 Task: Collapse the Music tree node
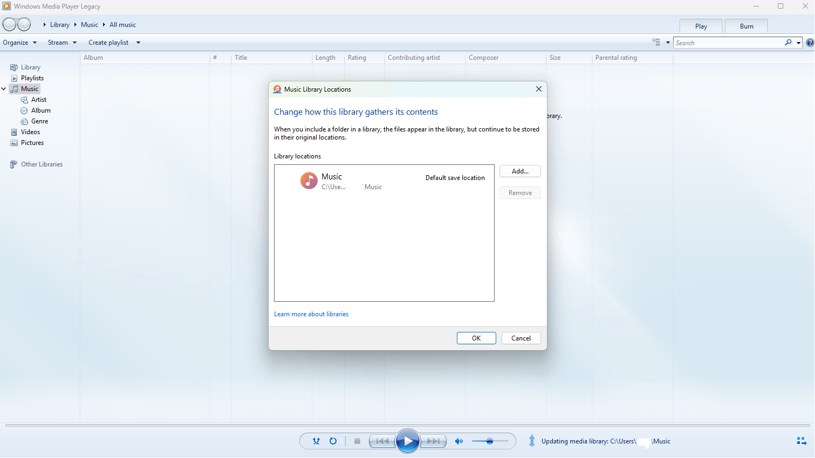click(x=4, y=89)
